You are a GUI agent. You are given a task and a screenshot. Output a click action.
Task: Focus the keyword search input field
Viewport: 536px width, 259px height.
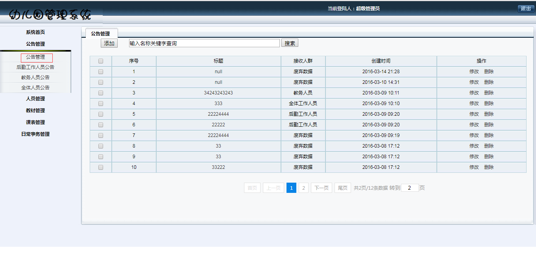pos(204,43)
